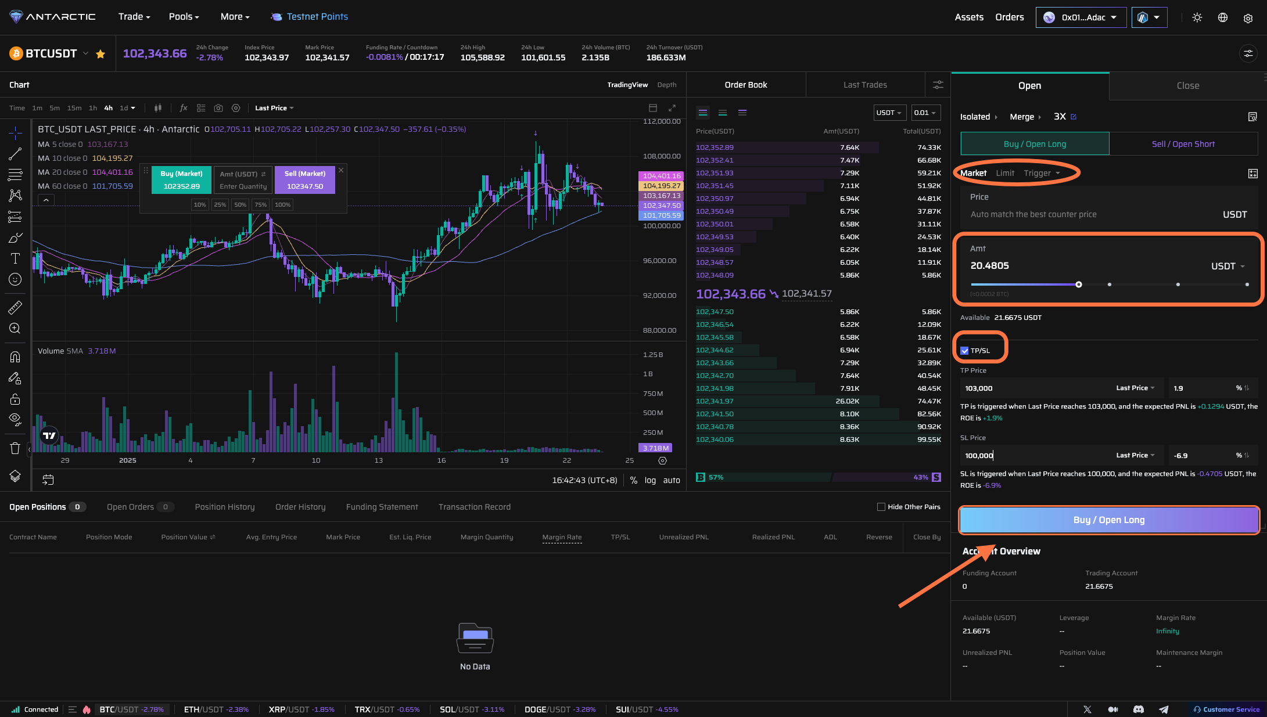This screenshot has width=1267, height=717.
Task: Select the text annotation tool
Action: tap(15, 258)
